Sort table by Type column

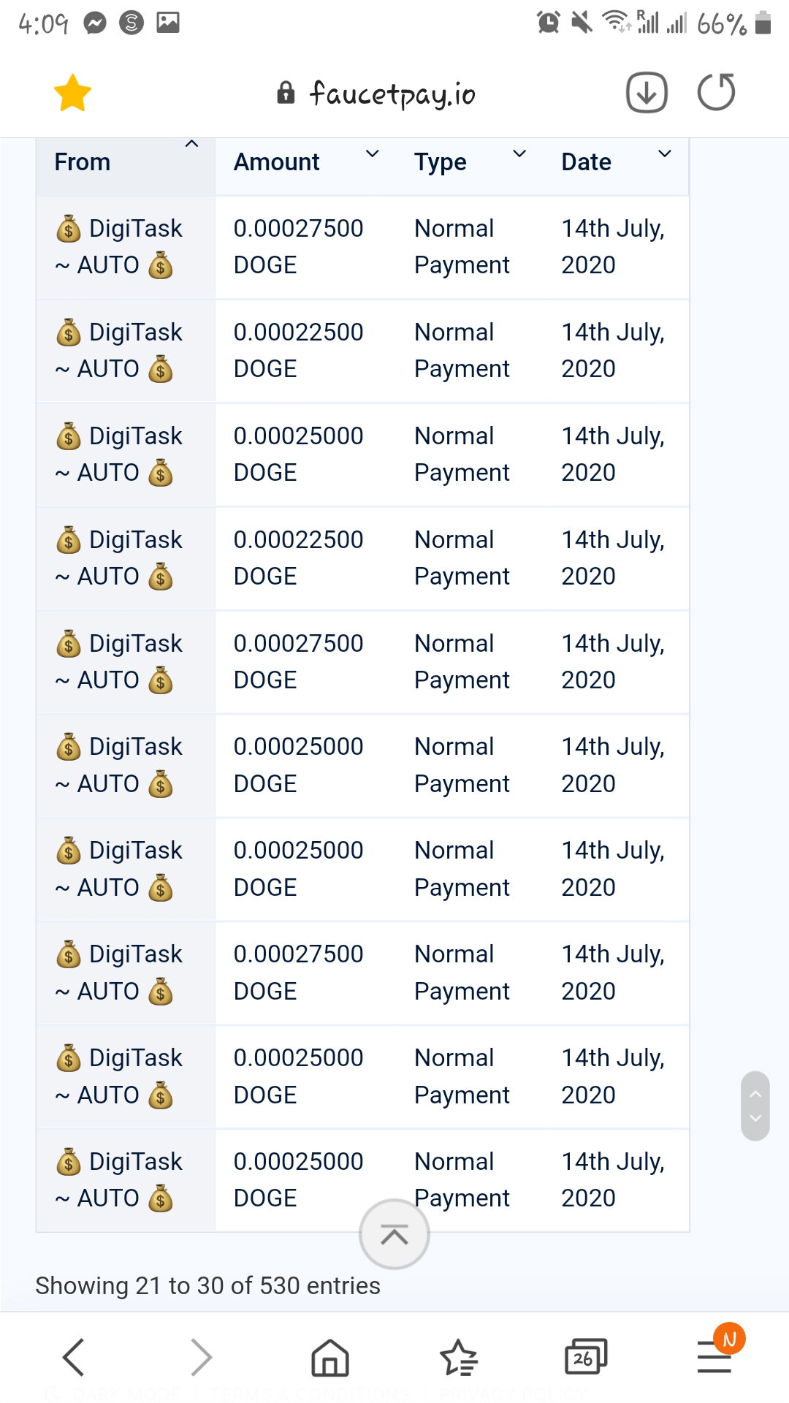click(x=470, y=162)
